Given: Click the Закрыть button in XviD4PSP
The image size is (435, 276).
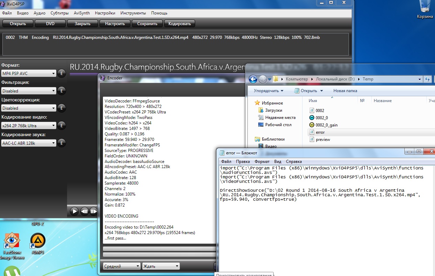Looking at the screenshot, I should pos(82,24).
